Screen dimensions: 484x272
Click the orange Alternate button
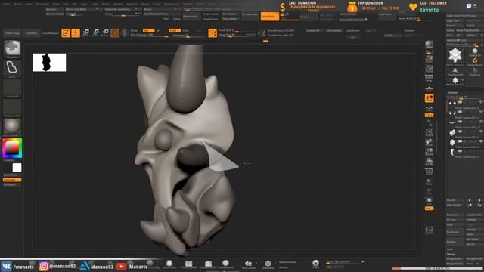[x=12, y=180]
